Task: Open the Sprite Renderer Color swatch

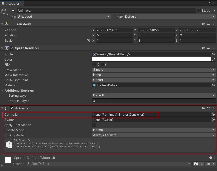Action: (x=151, y=59)
